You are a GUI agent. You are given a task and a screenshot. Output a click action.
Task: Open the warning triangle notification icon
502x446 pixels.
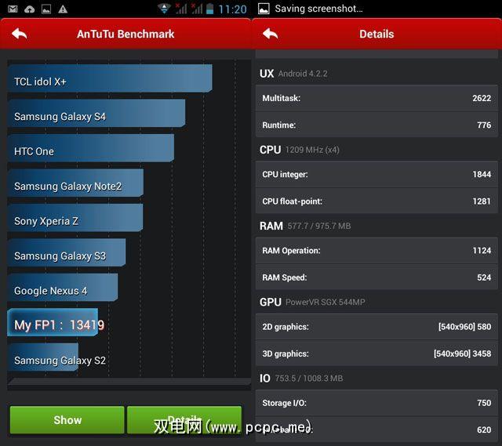tap(63, 9)
